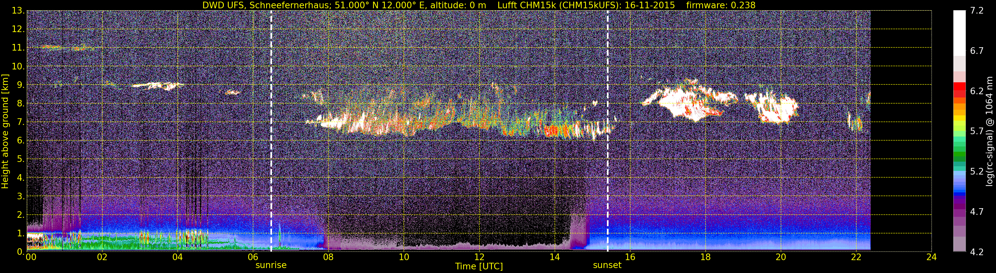Click the thin cloud streak at 9 km near 03 UTC
This screenshot has height=273, width=996.
pos(158,86)
